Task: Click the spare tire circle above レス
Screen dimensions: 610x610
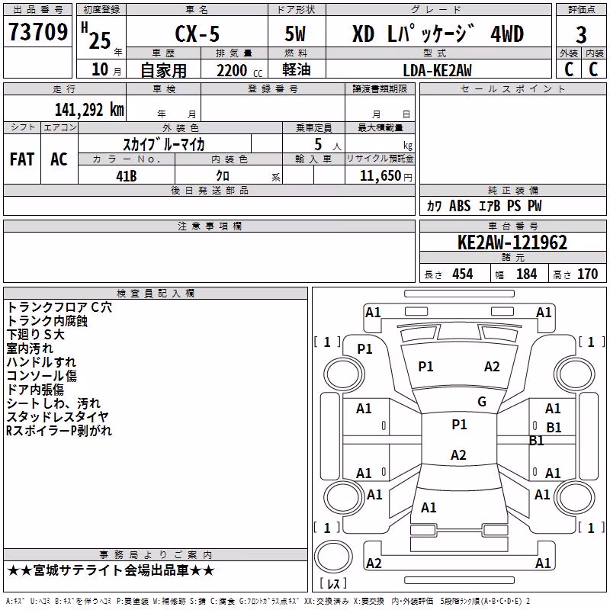Action: coord(333,557)
